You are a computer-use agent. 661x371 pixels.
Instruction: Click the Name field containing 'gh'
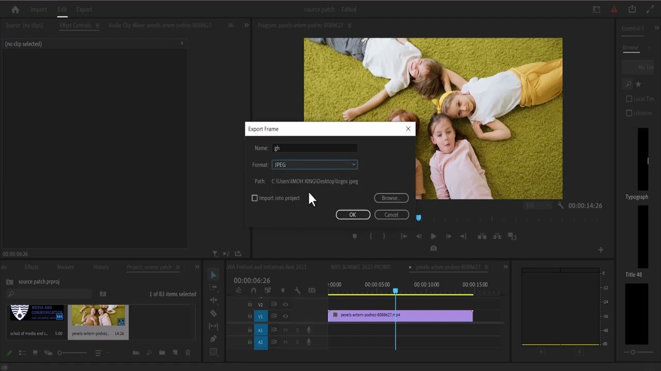[314, 148]
